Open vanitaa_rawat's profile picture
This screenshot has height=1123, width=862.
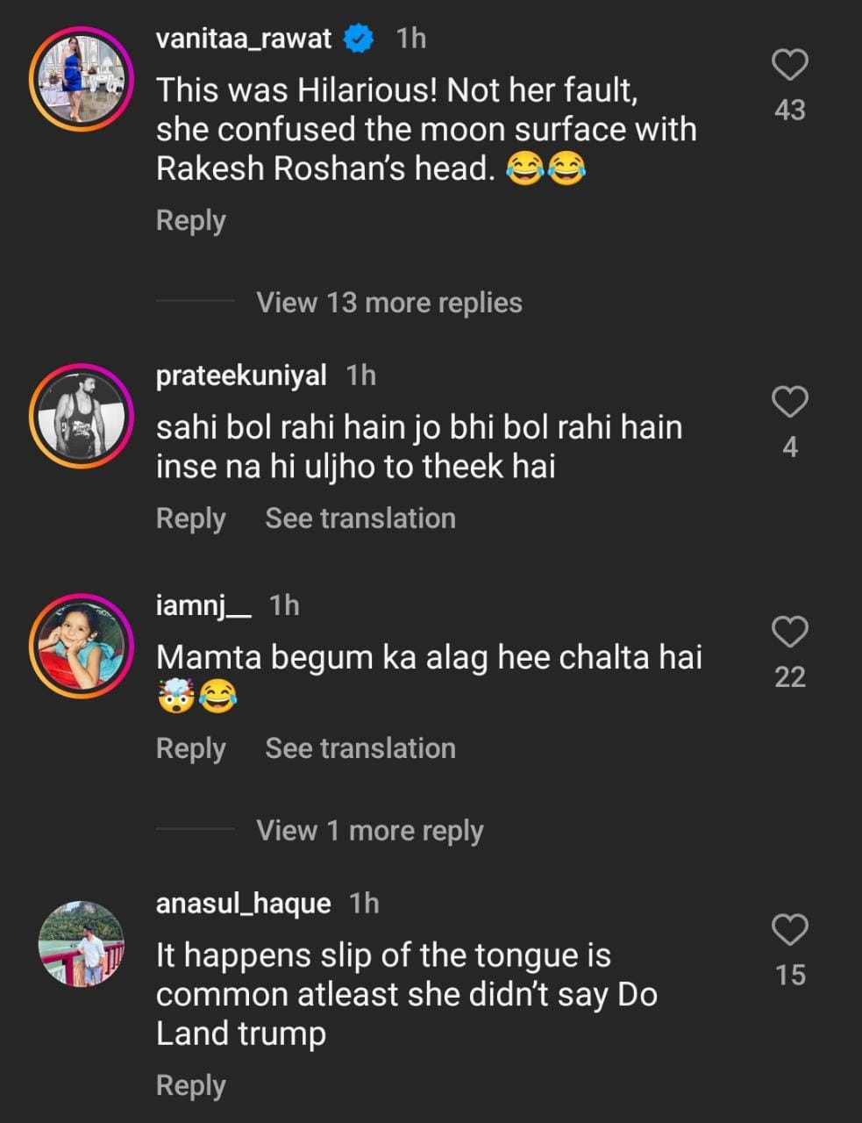(x=82, y=79)
